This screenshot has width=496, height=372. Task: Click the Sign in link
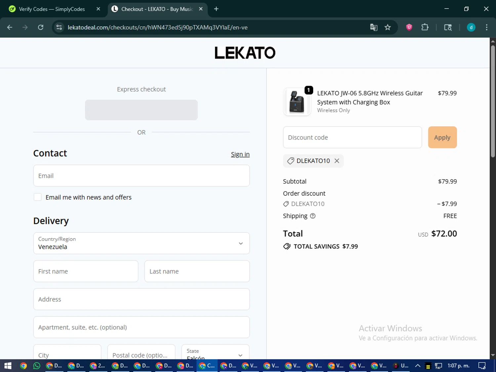[x=240, y=154]
